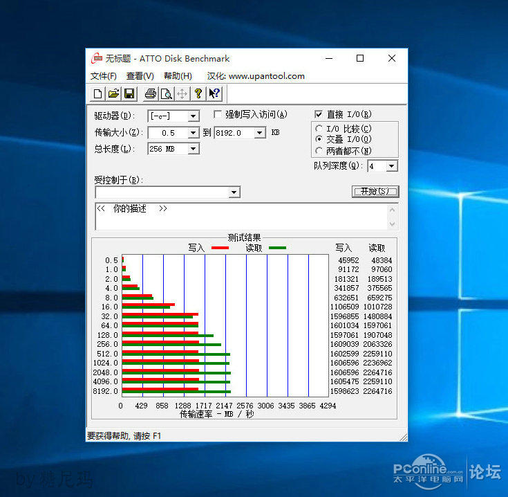Click the context help arrow-question icon
508x497 pixels.
coord(214,93)
